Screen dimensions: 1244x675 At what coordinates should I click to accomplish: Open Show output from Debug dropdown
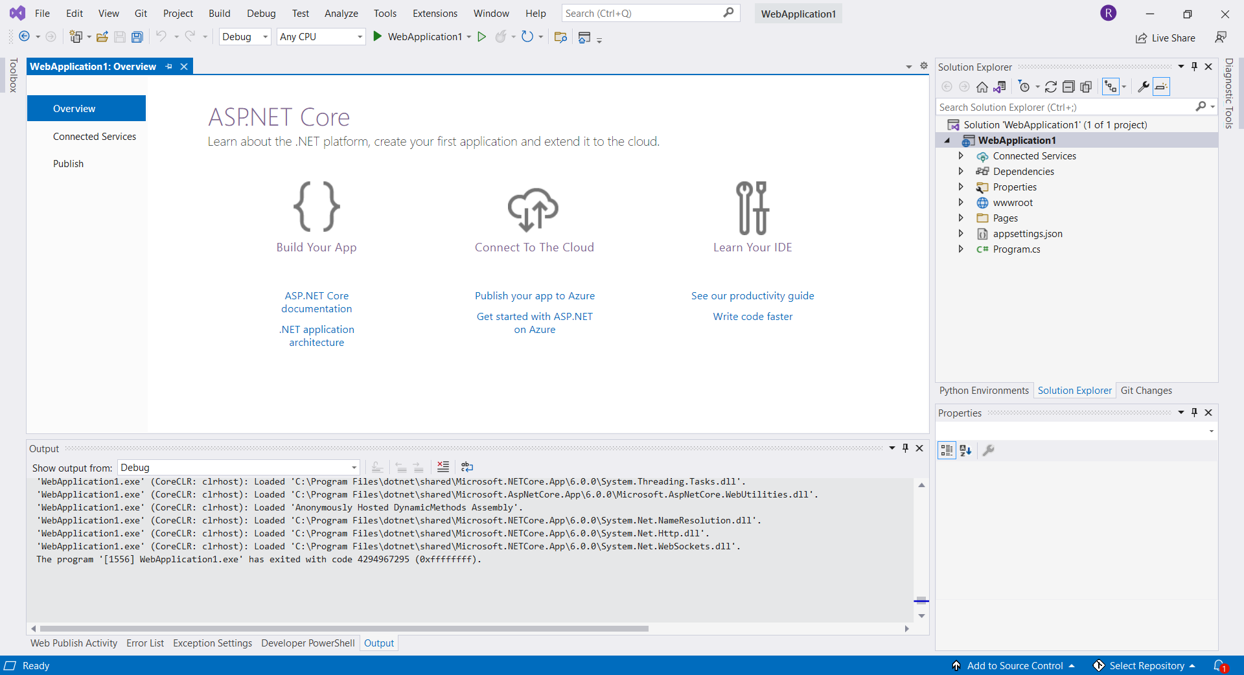(x=238, y=468)
